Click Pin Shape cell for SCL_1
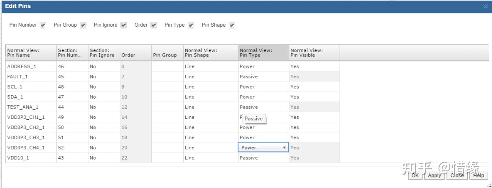The height and width of the screenshot is (188, 492). 210,87
